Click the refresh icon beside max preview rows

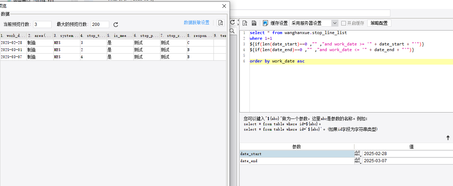pos(116,24)
